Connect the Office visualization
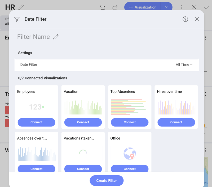This screenshot has width=212, height=187. [x=130, y=169]
